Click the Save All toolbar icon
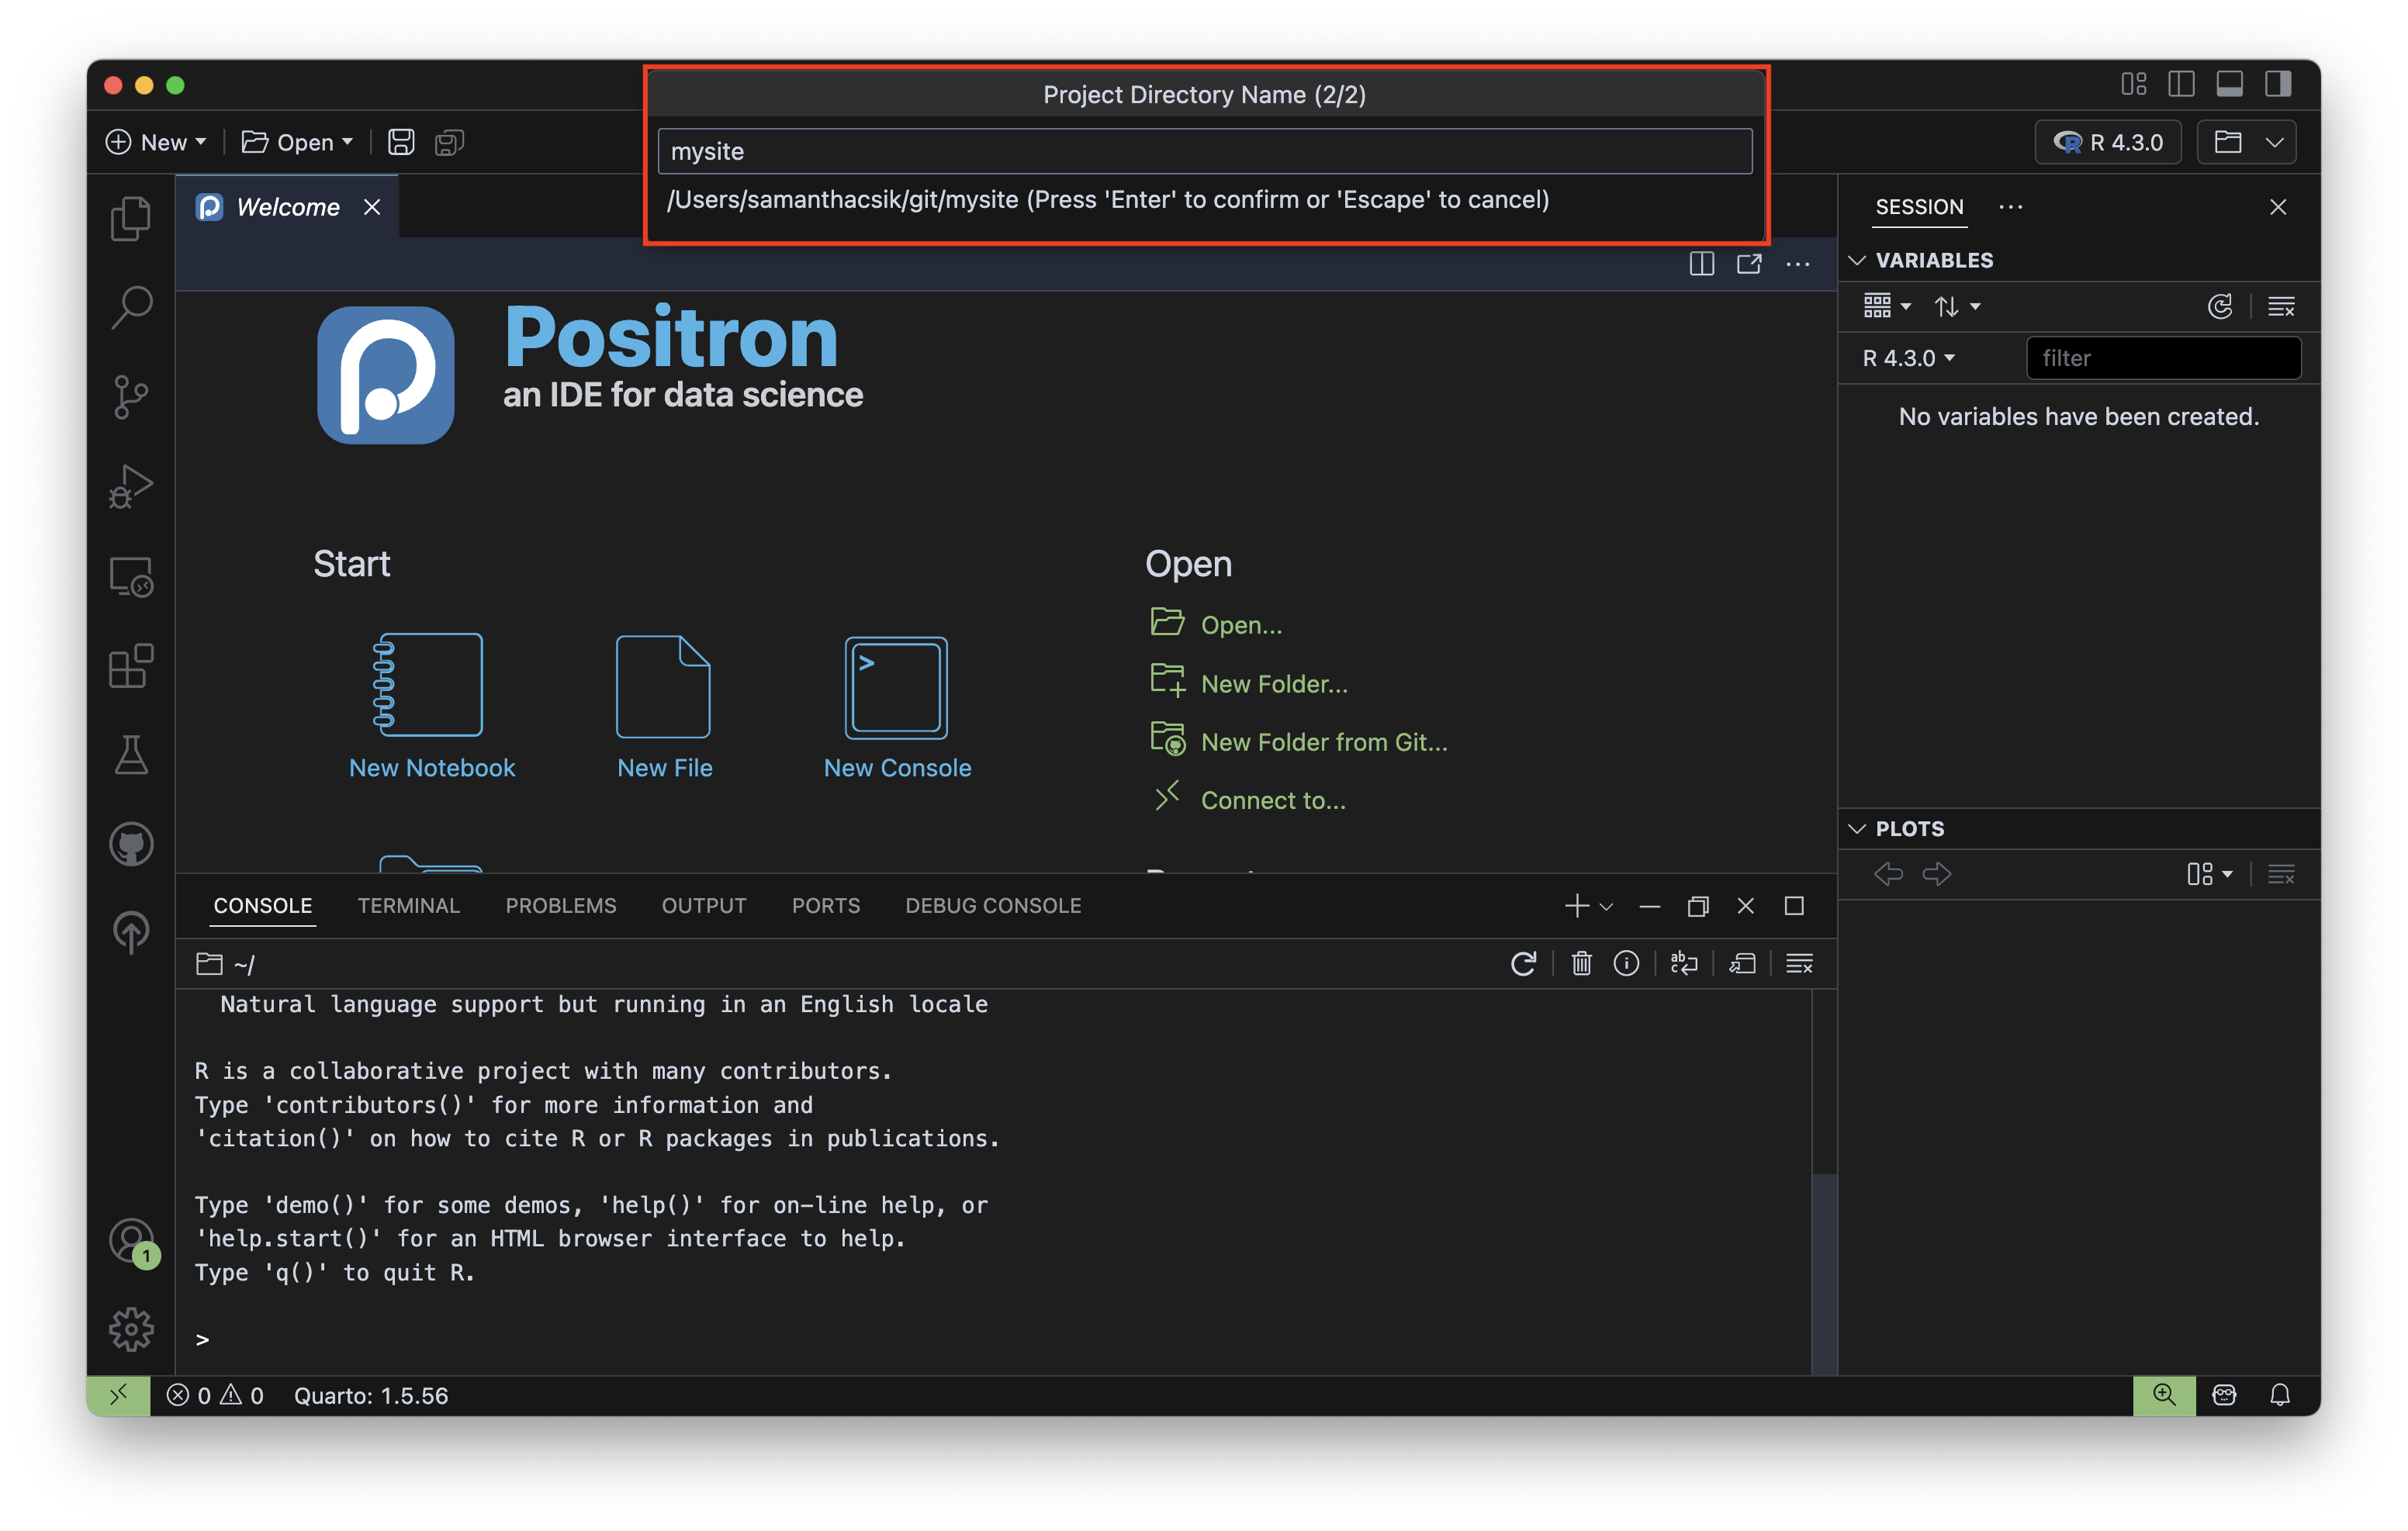 449,142
